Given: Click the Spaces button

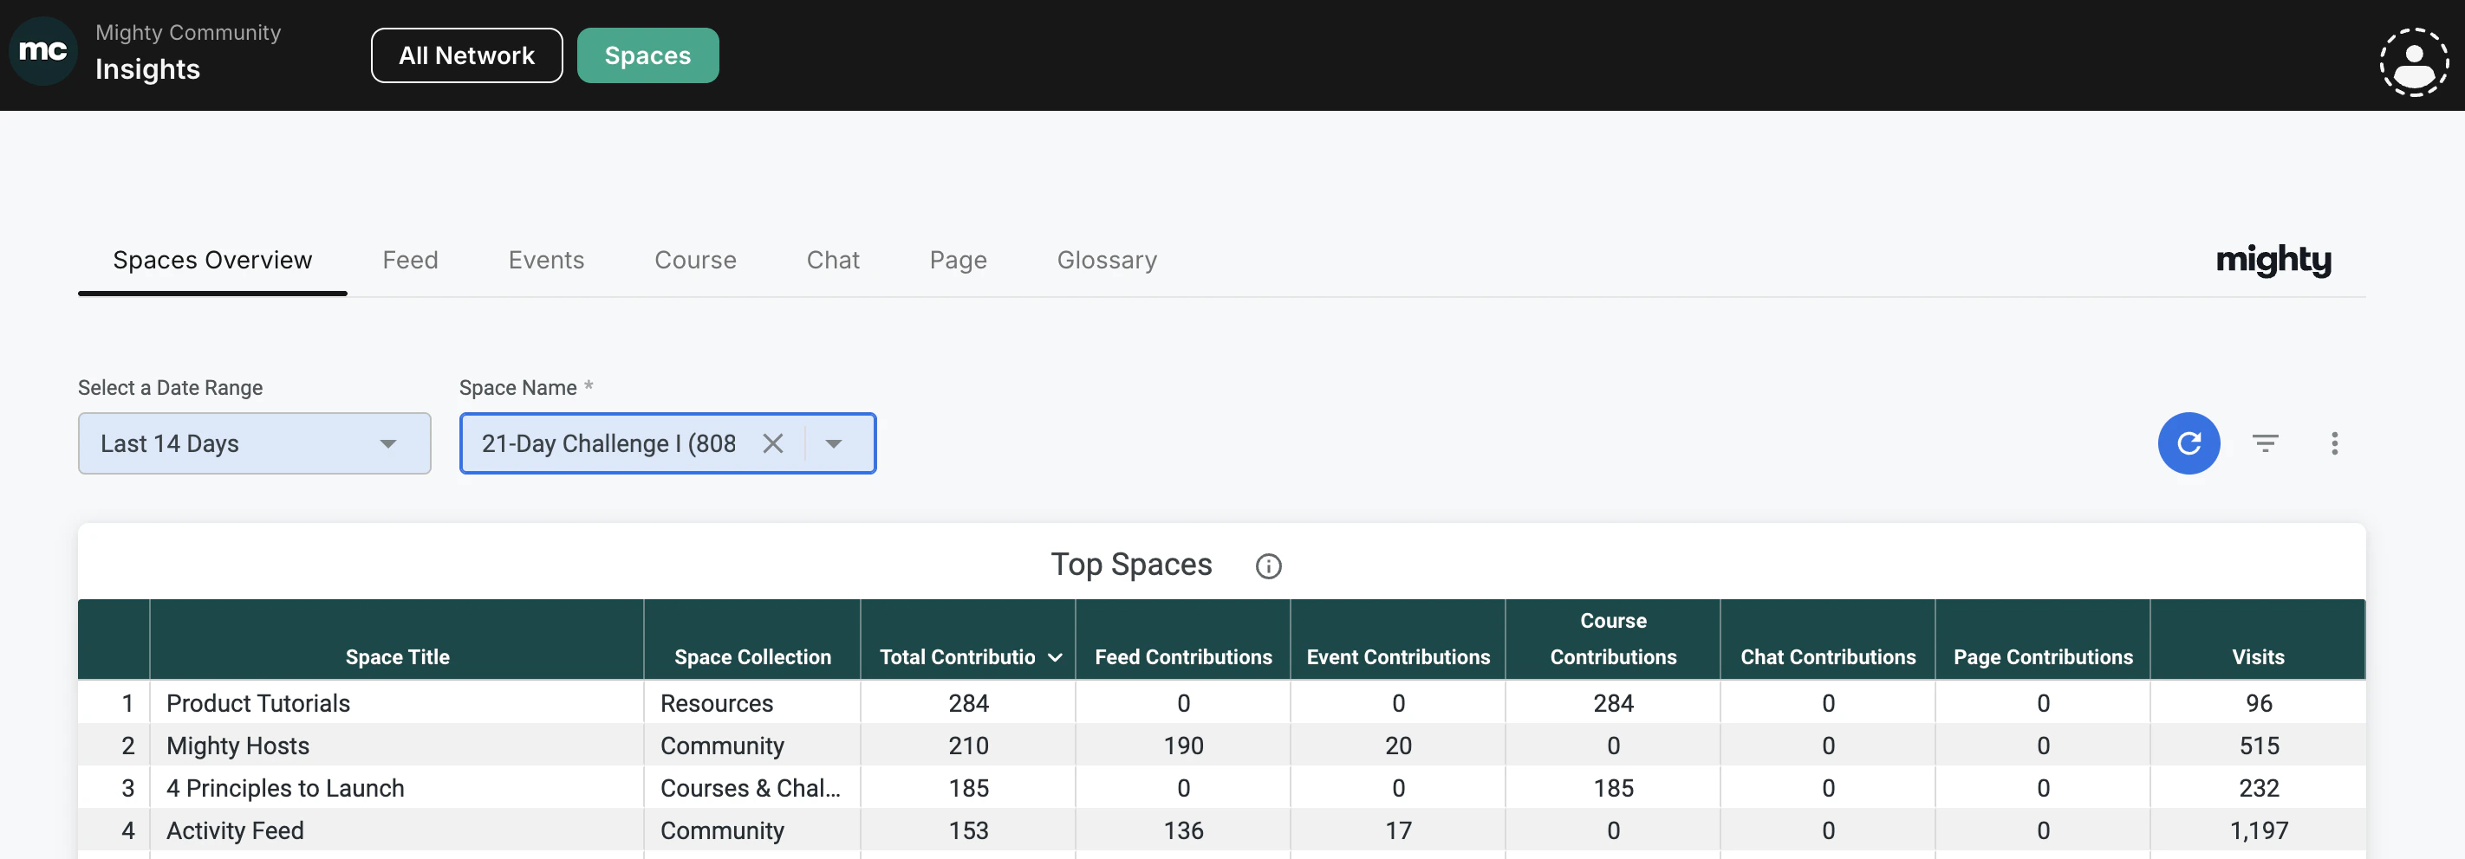Looking at the screenshot, I should pyautogui.click(x=647, y=55).
